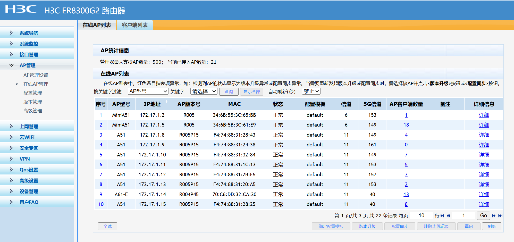Image resolution: width=514 pixels, height=242 pixels.
Task: Switch to the 客户端列表 tab
Action: click(x=135, y=25)
